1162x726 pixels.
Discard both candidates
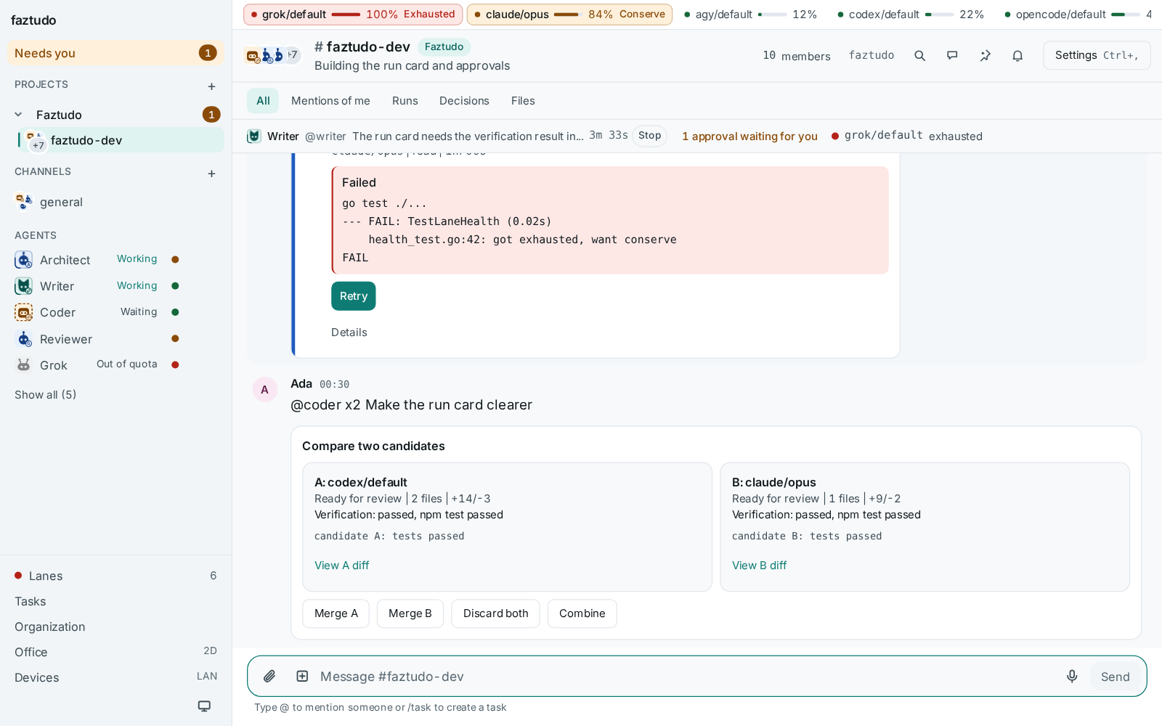point(496,613)
